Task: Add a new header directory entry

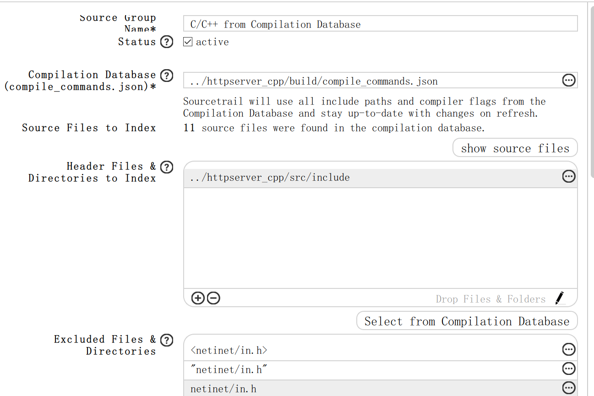Action: click(197, 298)
